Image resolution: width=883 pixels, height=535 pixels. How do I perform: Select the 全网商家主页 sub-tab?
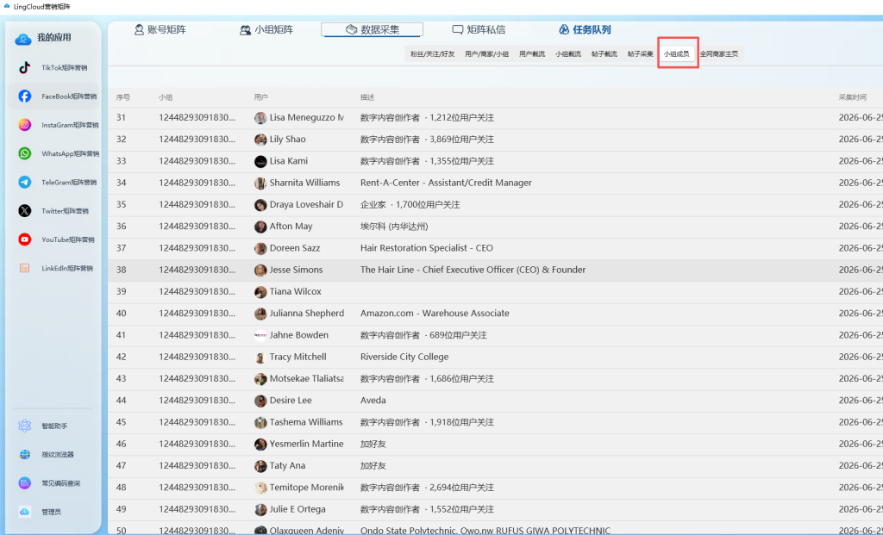[x=718, y=54]
